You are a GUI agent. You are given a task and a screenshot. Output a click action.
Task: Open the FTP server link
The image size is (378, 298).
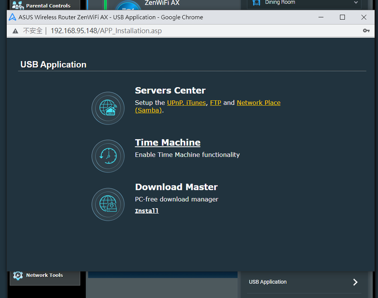216,102
